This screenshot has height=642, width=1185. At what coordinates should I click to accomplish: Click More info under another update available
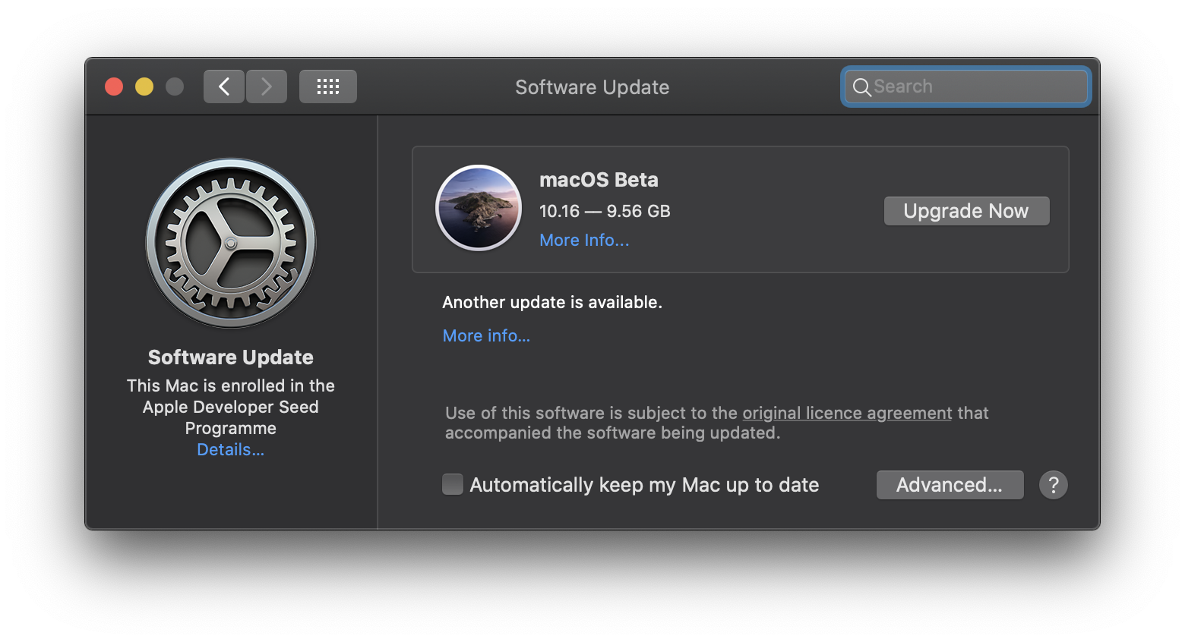pyautogui.click(x=486, y=335)
